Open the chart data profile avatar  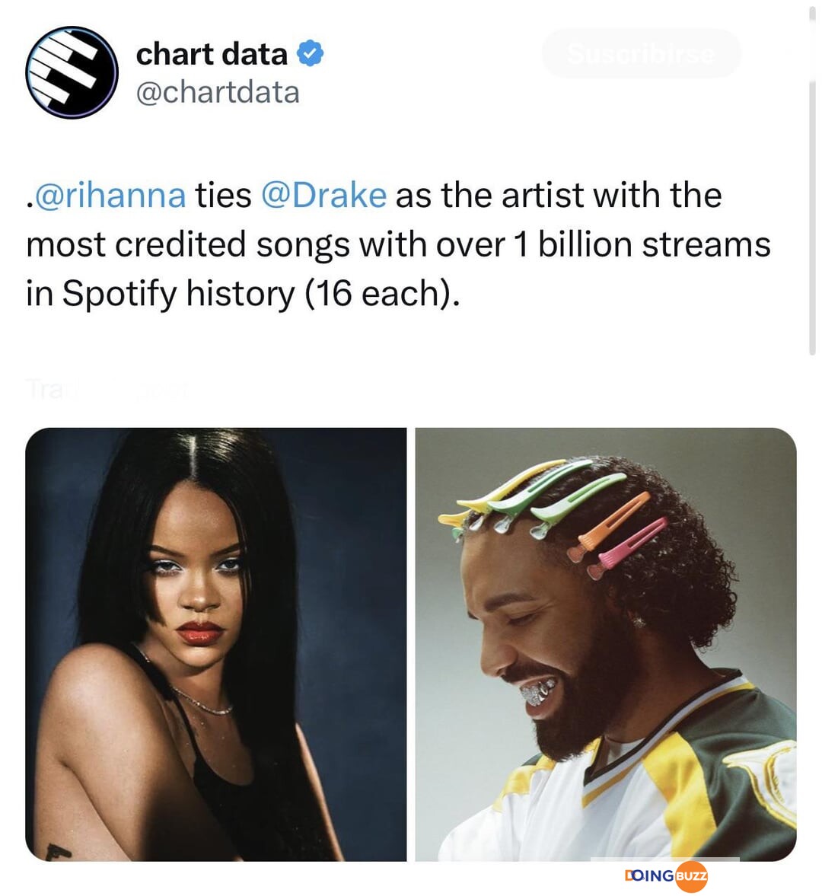[x=72, y=72]
